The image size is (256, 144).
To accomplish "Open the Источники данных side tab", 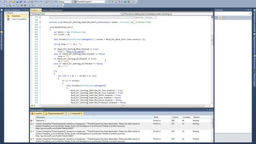I will click(2, 40).
